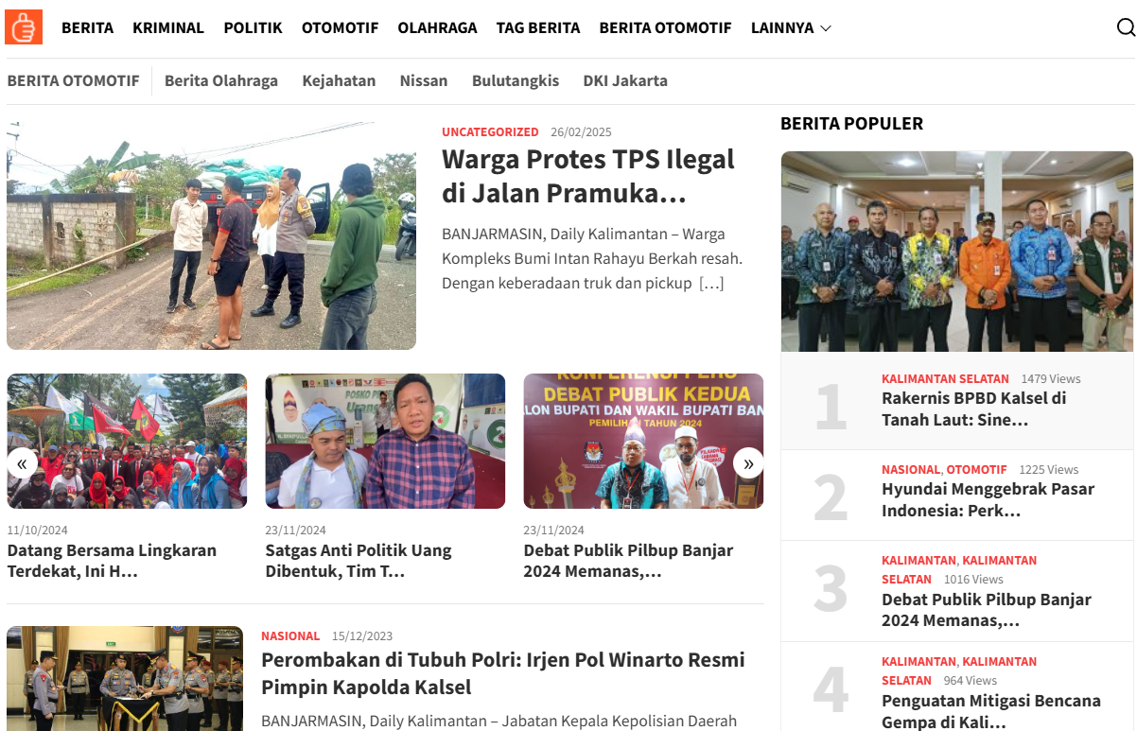This screenshot has width=1137, height=731.
Task: Open the DKI Jakarta tag link
Action: click(625, 80)
